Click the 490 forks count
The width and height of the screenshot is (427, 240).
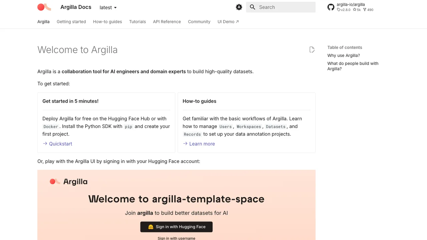pos(368,10)
